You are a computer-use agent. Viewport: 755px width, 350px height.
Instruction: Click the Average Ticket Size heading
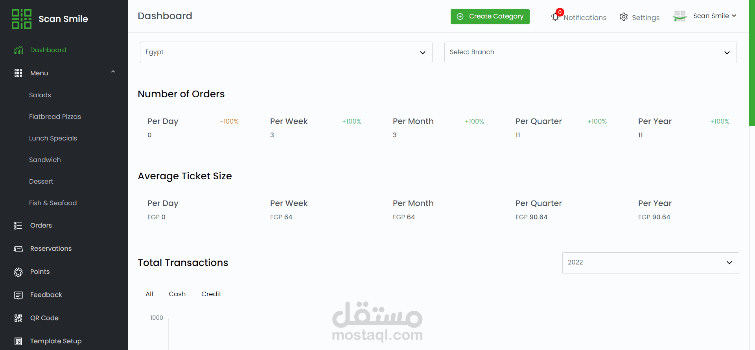[185, 176]
